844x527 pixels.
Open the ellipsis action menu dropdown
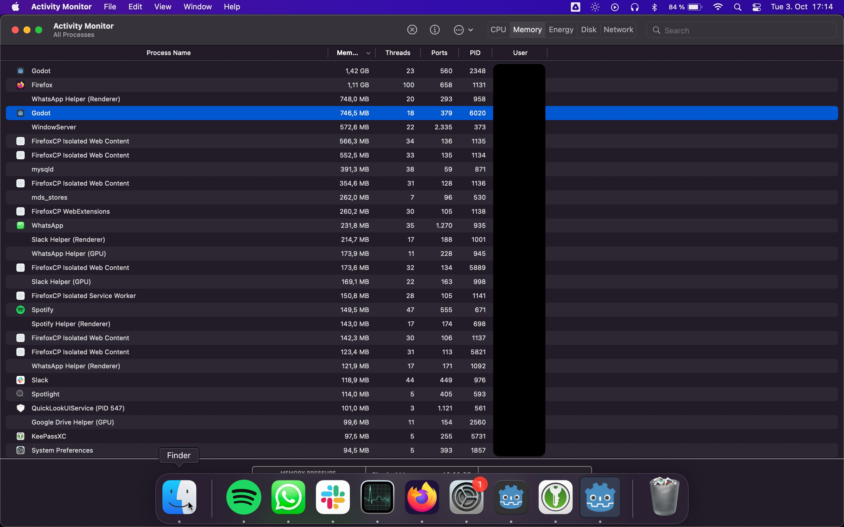pyautogui.click(x=463, y=30)
